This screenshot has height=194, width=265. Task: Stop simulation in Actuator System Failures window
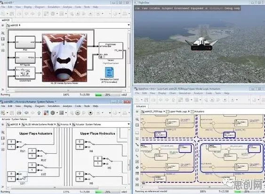point(90,113)
